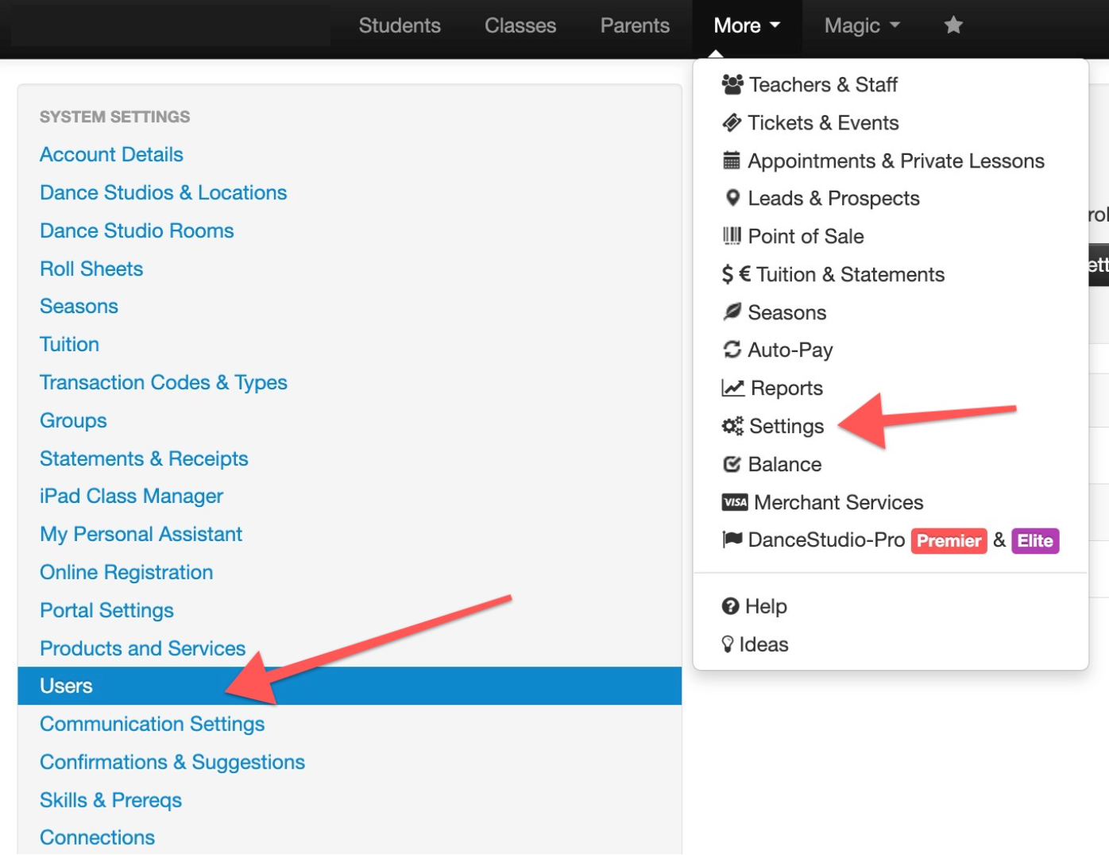Select Auto-Pay in the More menu
The image size is (1109, 855).
click(x=790, y=350)
